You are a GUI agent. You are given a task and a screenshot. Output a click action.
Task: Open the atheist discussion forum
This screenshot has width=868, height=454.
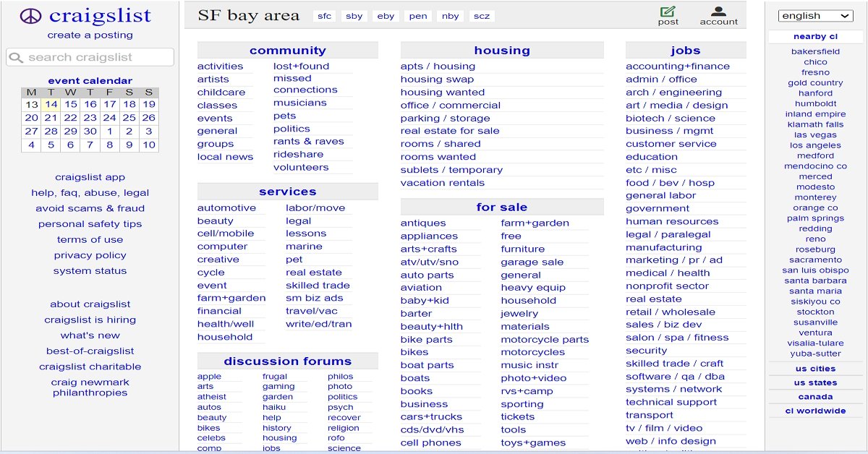point(212,397)
